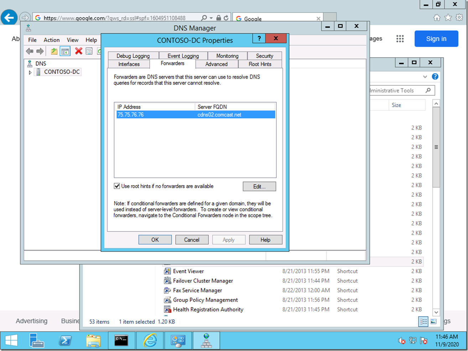468x351 pixels.
Task: Click the blue help question mark icon
Action: (x=435, y=76)
